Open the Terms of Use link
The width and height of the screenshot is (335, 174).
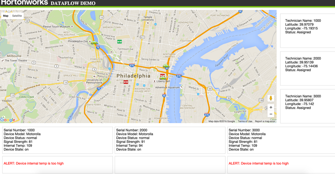(x=245, y=121)
